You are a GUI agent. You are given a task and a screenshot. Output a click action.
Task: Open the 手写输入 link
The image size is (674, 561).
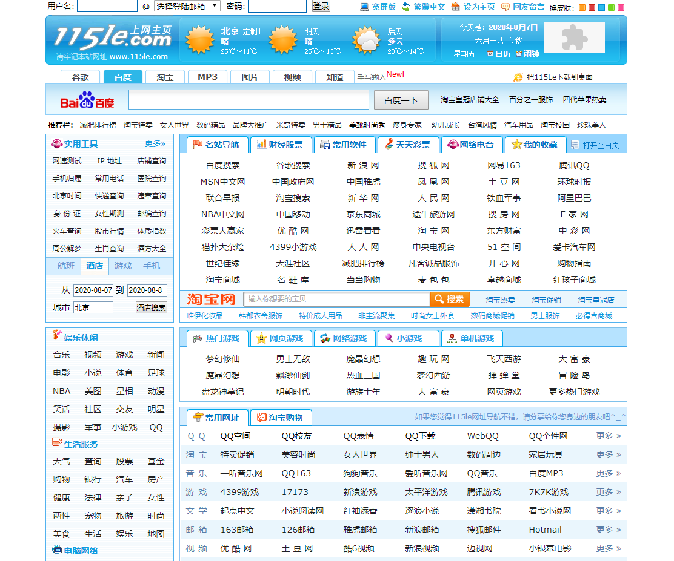[372, 77]
